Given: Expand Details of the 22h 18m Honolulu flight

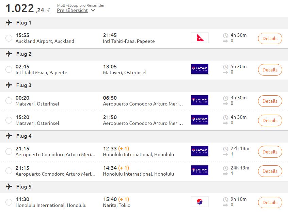Looking at the screenshot, I should (x=270, y=152).
